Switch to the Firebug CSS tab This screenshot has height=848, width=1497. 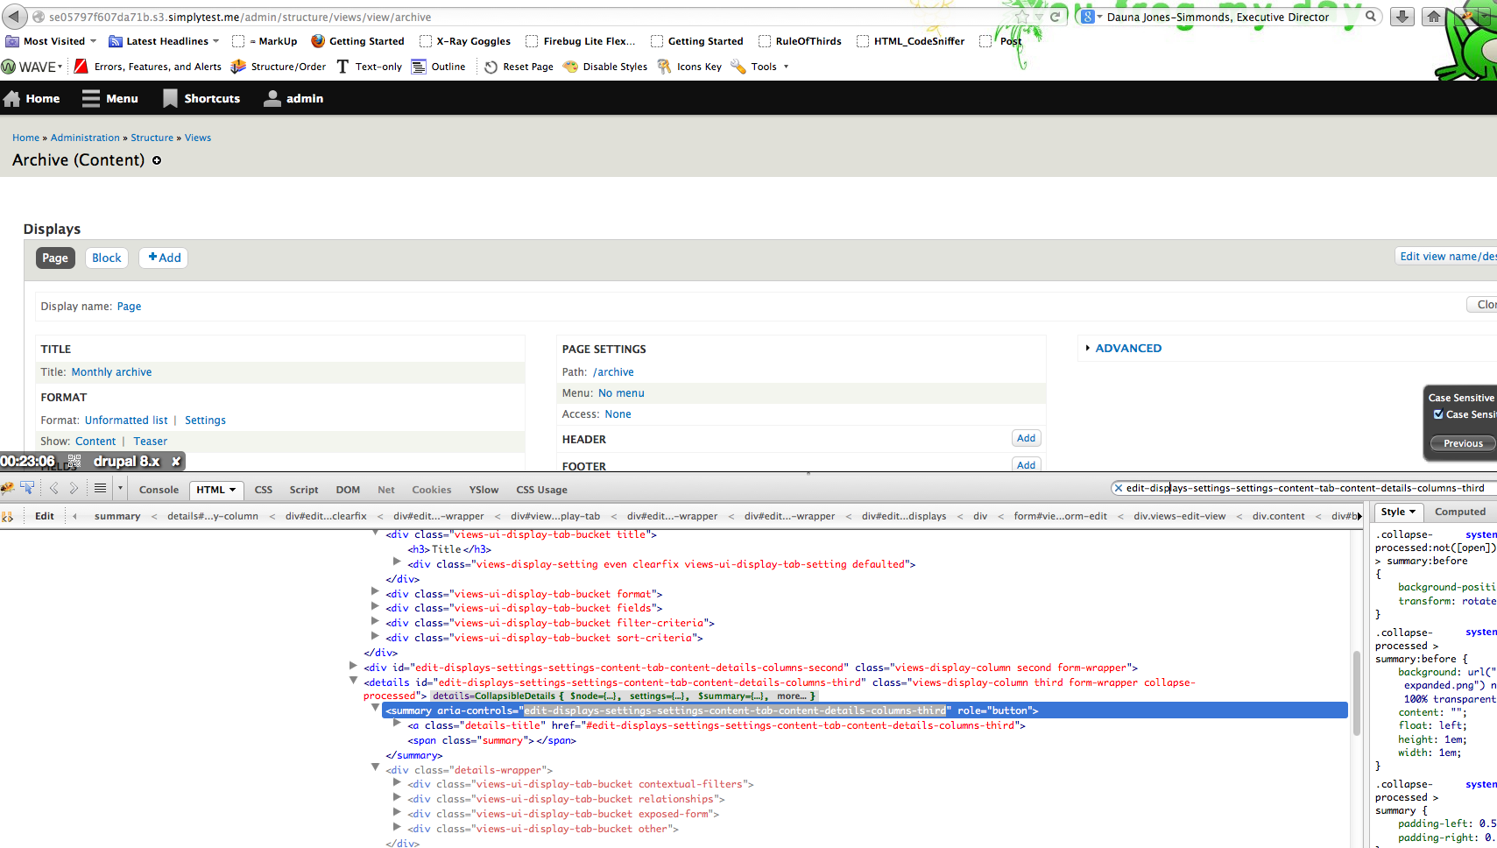point(264,490)
